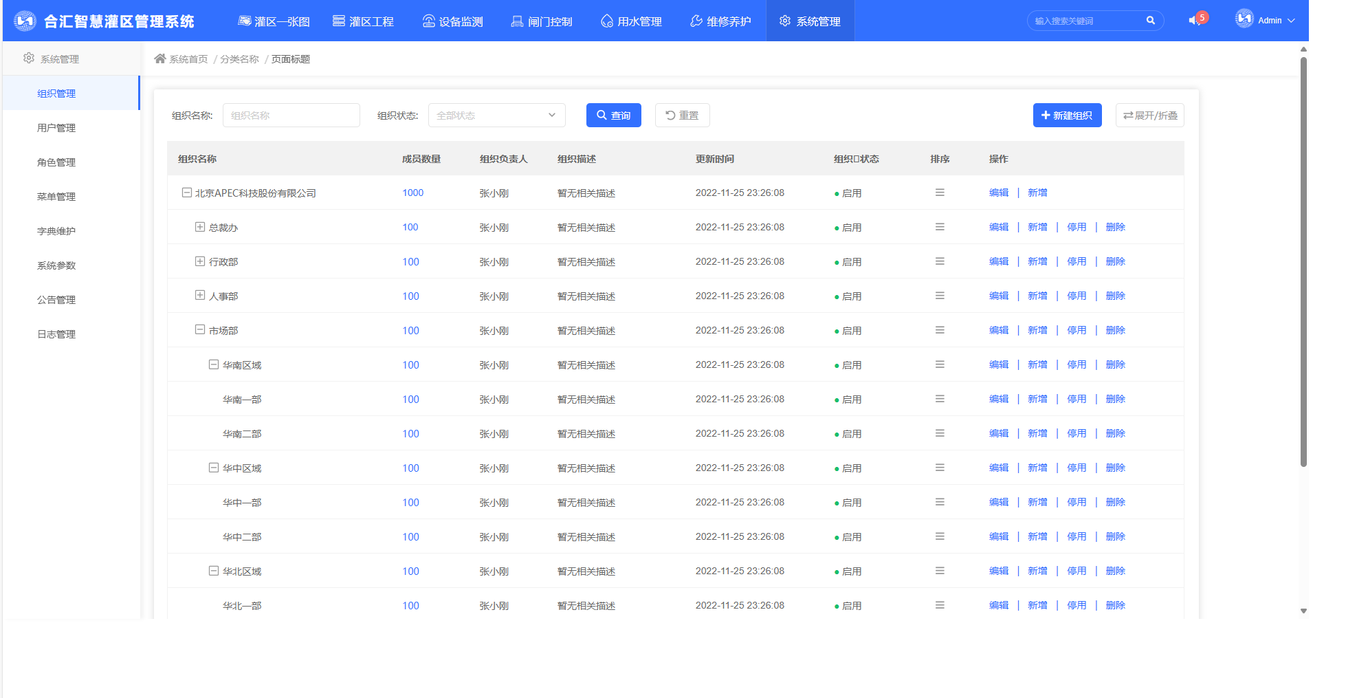The height and width of the screenshot is (698, 1346).
Task: Click the 合汇智慧灌区管理系统 logo icon
Action: [25, 21]
